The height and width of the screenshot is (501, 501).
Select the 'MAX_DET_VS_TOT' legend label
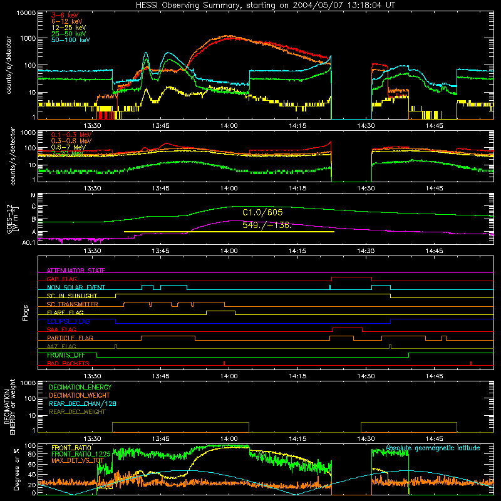click(78, 460)
